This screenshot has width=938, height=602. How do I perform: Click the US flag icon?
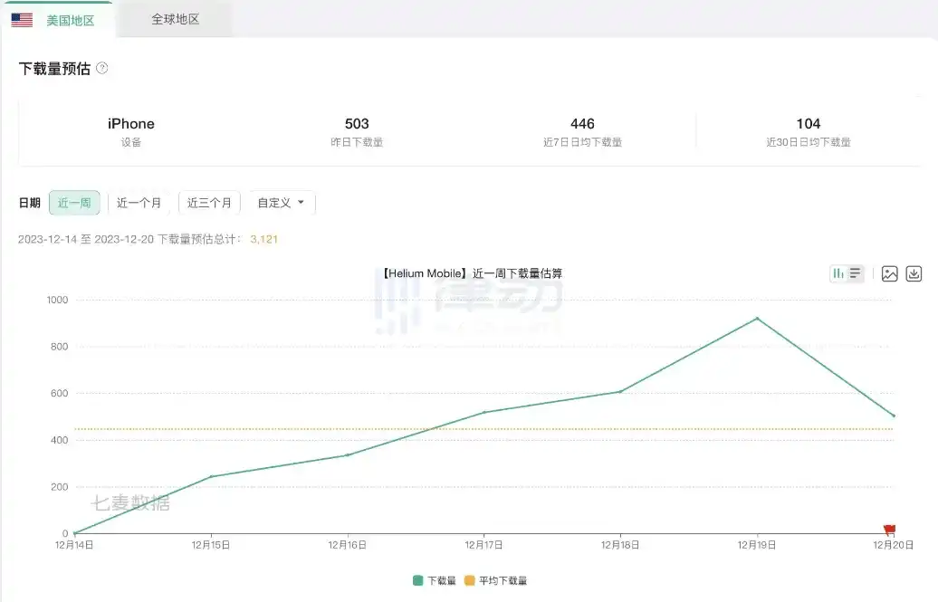[23, 20]
